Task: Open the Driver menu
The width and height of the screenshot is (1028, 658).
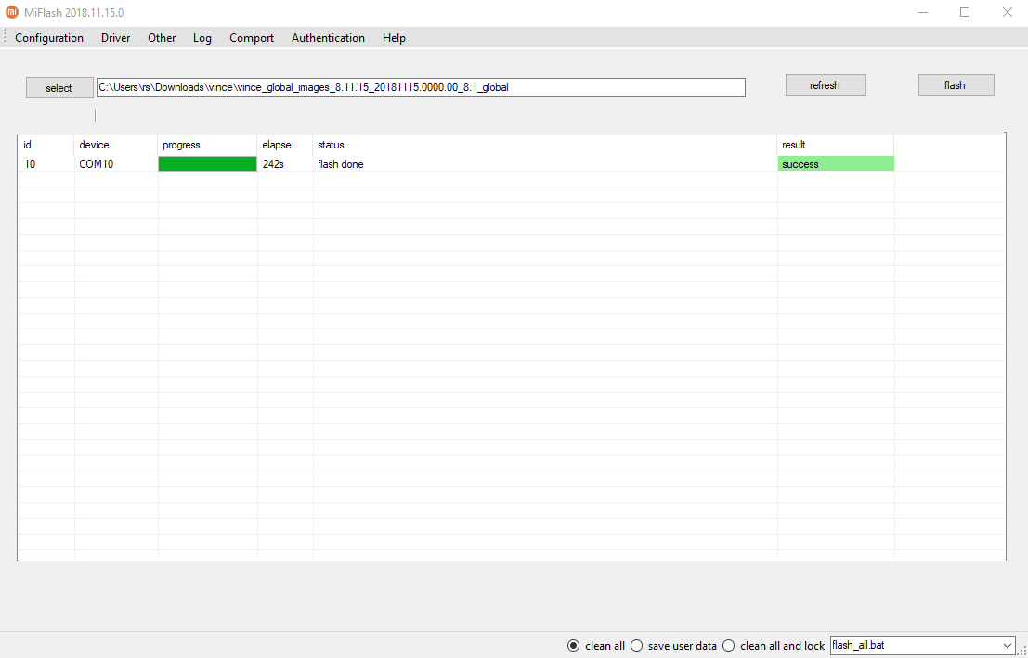Action: click(x=115, y=38)
